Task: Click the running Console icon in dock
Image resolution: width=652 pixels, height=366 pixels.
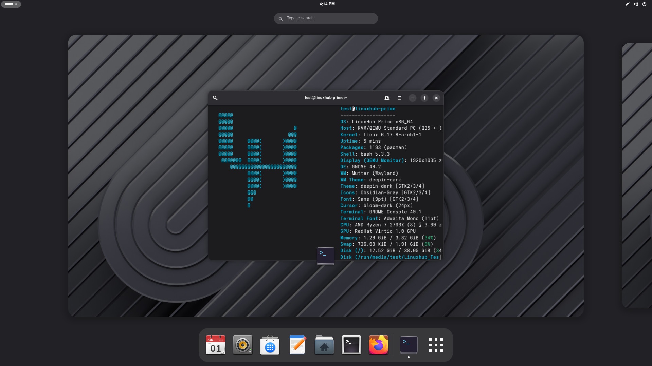Action: [409, 345]
